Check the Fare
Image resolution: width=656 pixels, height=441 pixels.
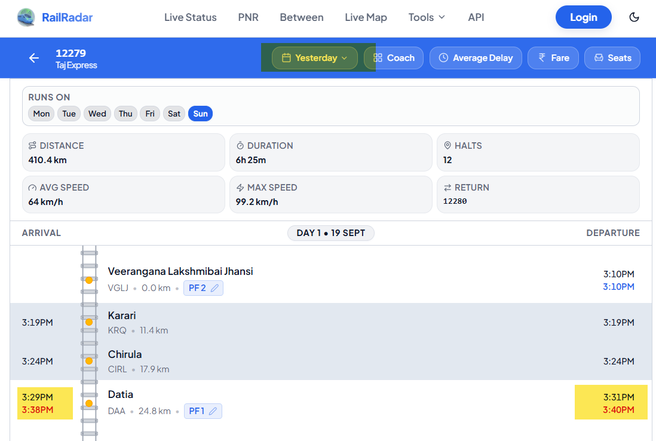553,58
